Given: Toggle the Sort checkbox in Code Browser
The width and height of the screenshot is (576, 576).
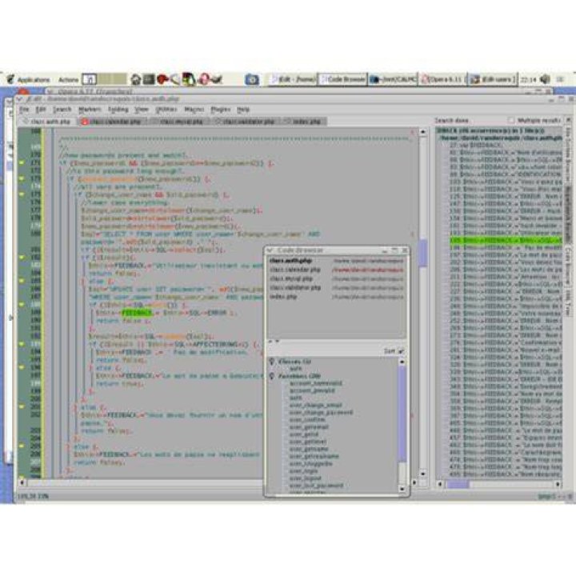Looking at the screenshot, I should [401, 351].
